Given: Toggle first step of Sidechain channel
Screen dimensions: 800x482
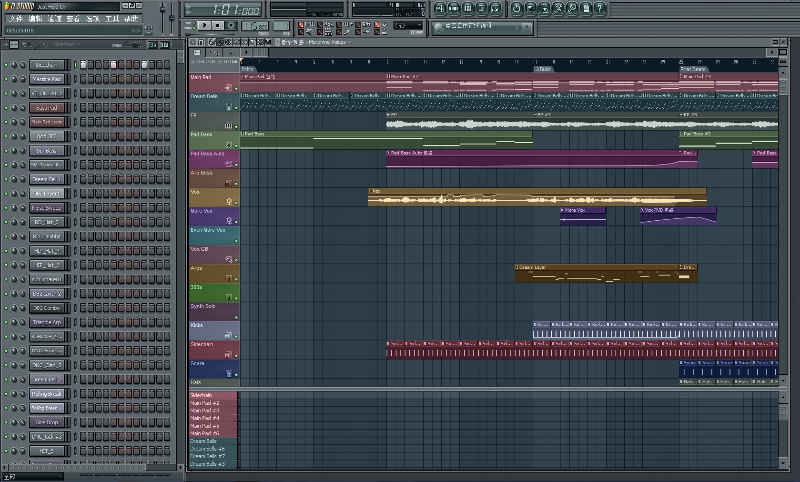Looking at the screenshot, I should [83, 64].
